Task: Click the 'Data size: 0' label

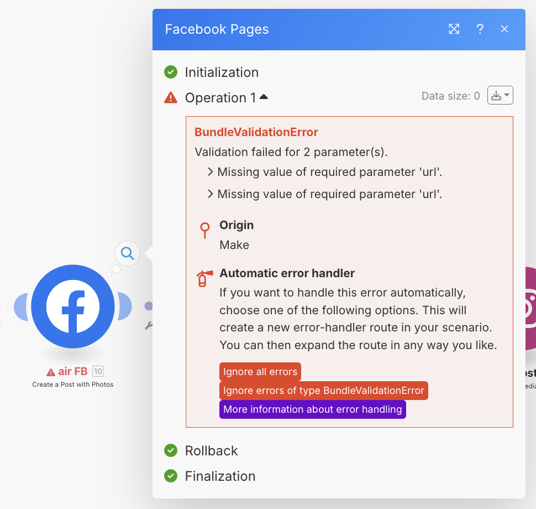Action: click(450, 96)
